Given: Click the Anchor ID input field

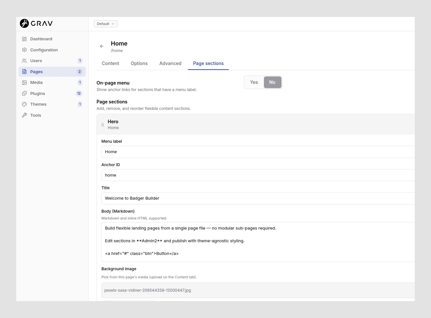Looking at the screenshot, I should coord(258,175).
